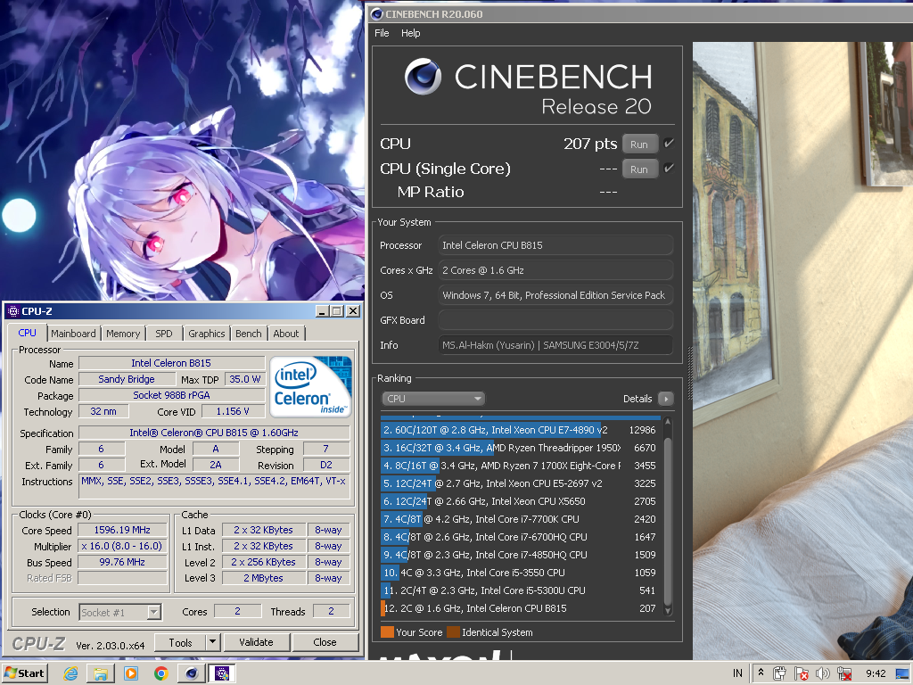Viewport: 913px width, 685px height.
Task: Click the network status tray icon
Action: pos(843,673)
